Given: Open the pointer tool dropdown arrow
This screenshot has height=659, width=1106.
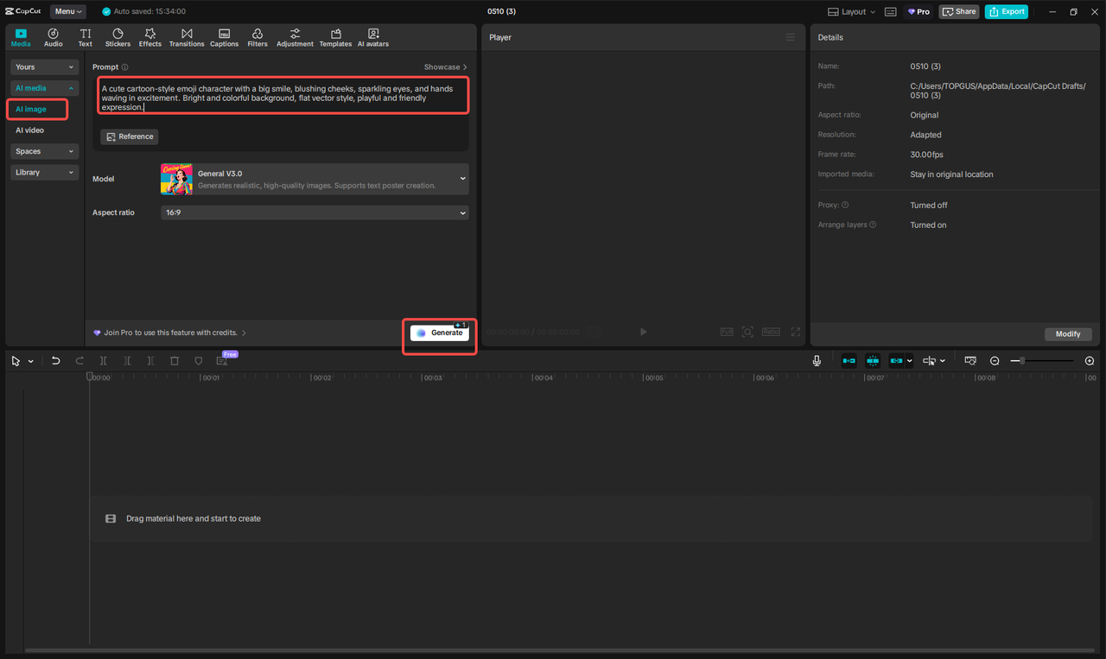Looking at the screenshot, I should pos(31,361).
